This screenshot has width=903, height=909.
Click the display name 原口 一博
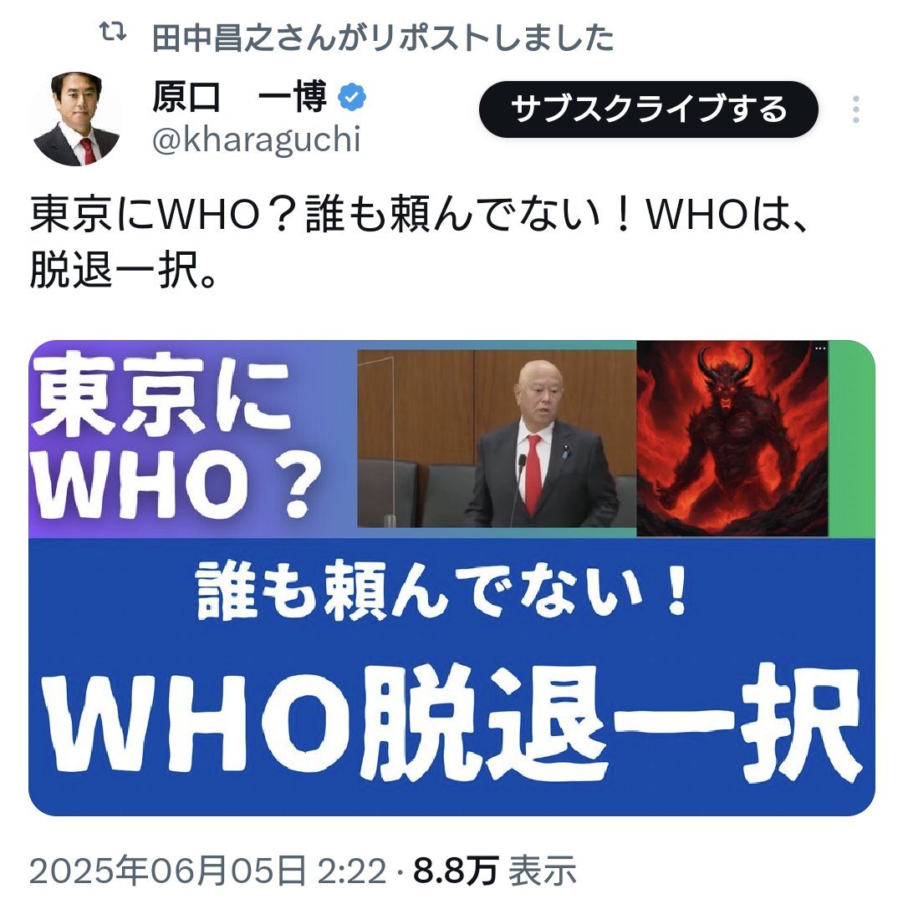[240, 96]
